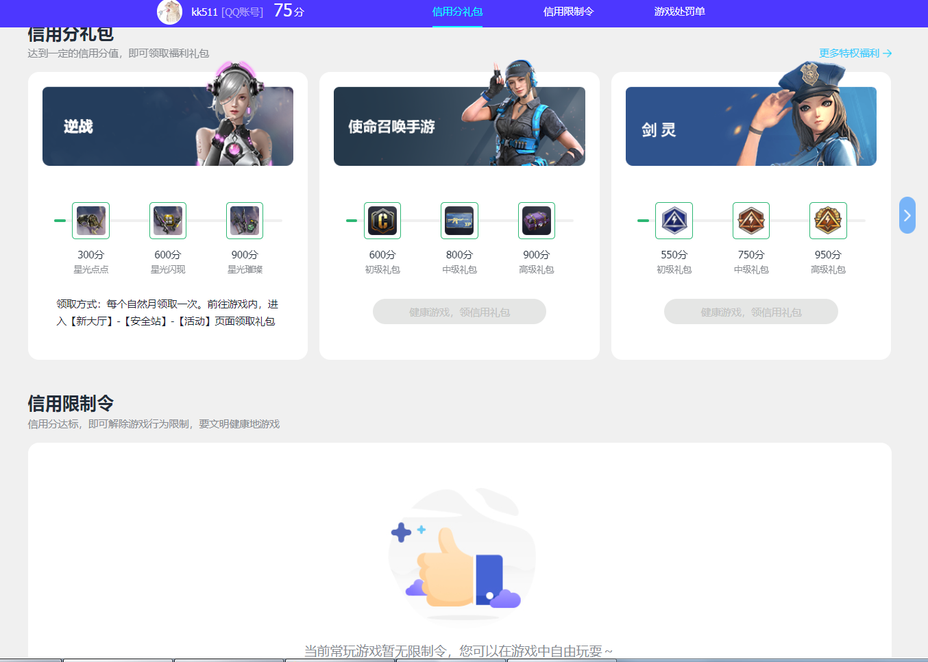
Task: Click the 领信用礼包 button under 使命召唤手游
Action: pyautogui.click(x=459, y=312)
